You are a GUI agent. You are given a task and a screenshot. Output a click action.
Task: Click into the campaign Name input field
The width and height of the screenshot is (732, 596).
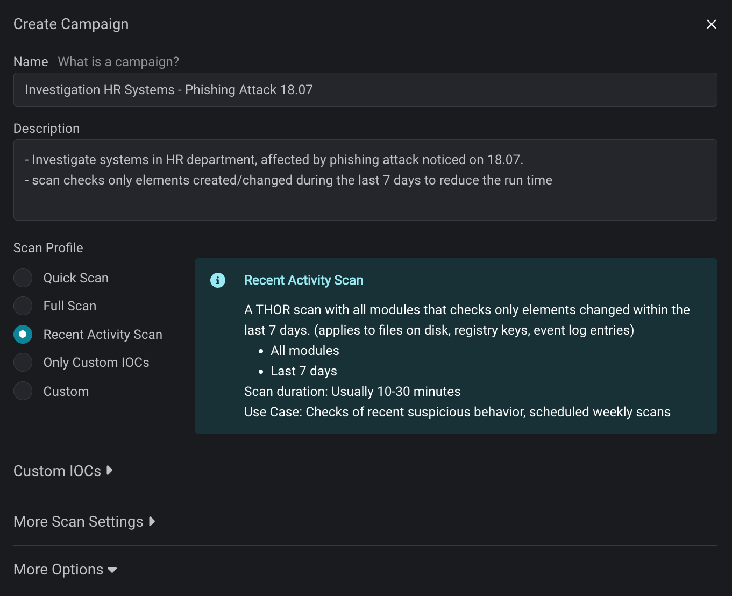coord(365,90)
